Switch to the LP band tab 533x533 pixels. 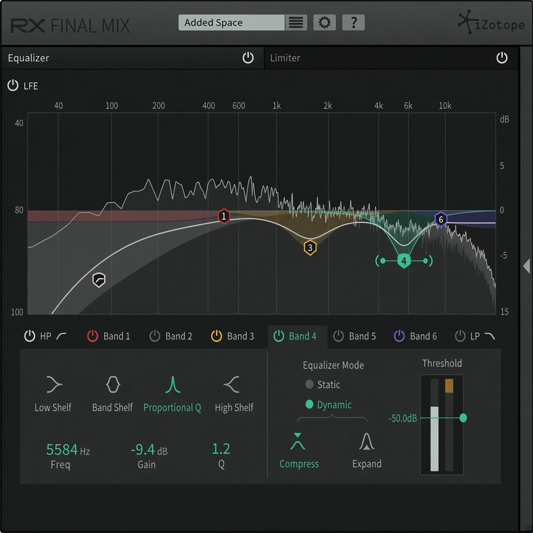pos(475,336)
